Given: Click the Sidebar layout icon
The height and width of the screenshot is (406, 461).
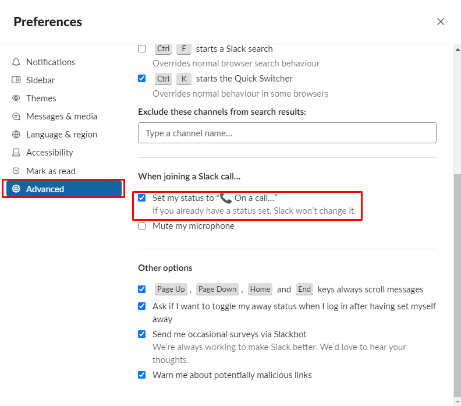Looking at the screenshot, I should [x=16, y=80].
